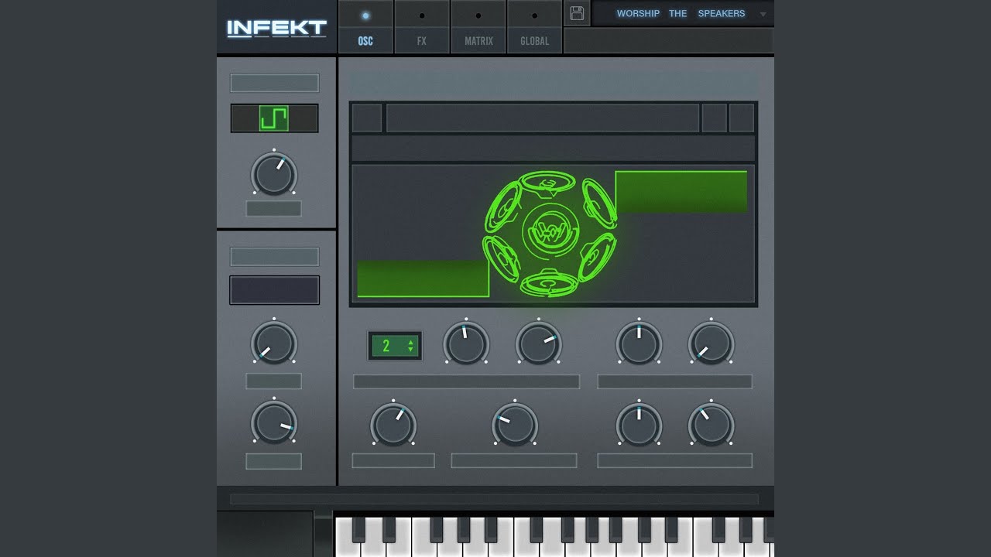Viewport: 991px width, 557px height.
Task: Click the small square button in the display's top-right corner
Action: [742, 118]
